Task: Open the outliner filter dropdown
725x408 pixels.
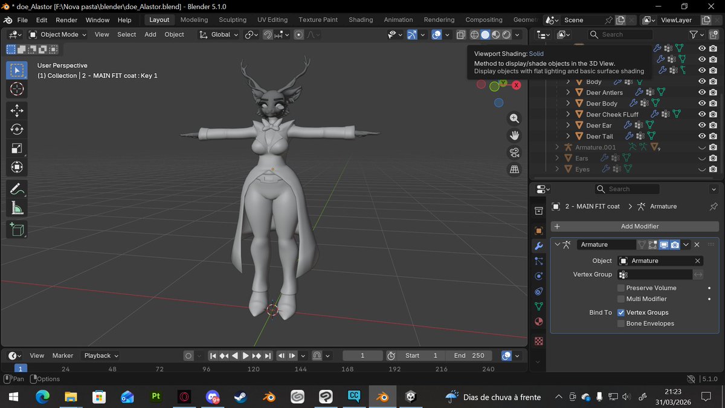Action: tap(697, 34)
